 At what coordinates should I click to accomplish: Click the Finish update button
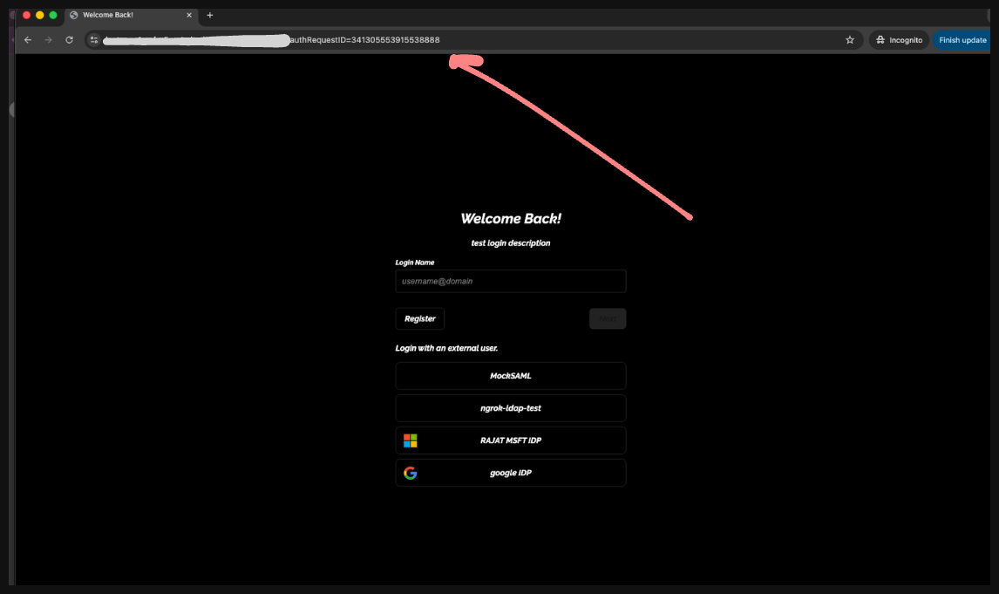click(x=962, y=39)
